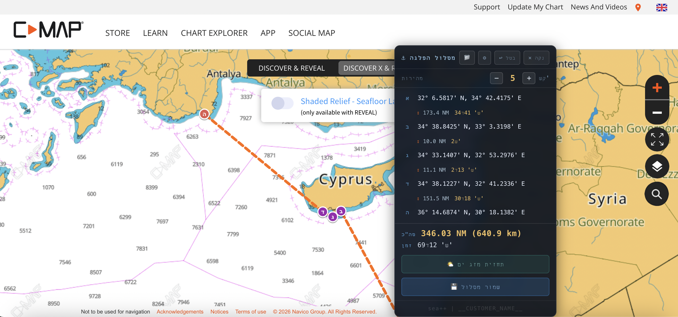Open the LEARN menu

[x=155, y=33]
